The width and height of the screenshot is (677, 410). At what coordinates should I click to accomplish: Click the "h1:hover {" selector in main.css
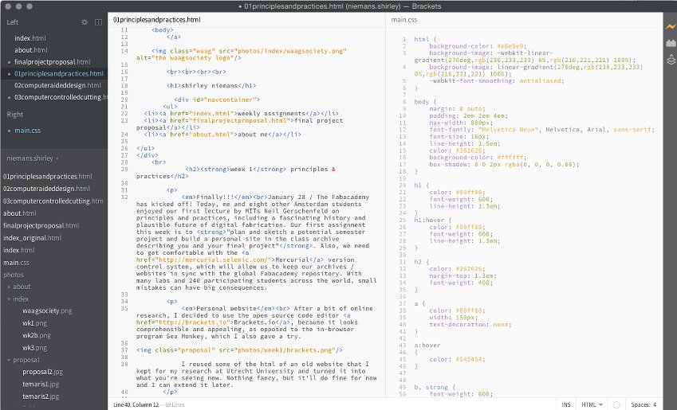click(x=433, y=220)
